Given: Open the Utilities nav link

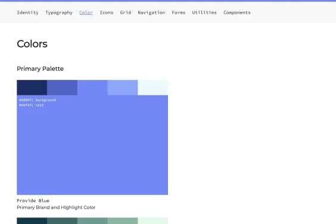Looking at the screenshot, I should (204, 13).
